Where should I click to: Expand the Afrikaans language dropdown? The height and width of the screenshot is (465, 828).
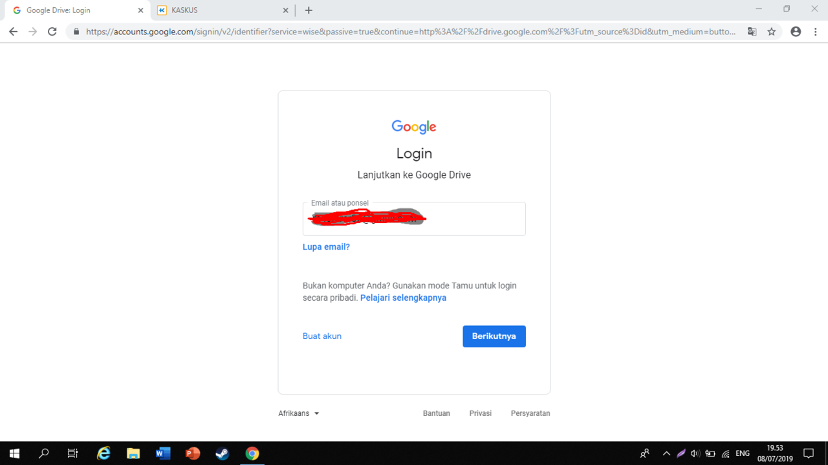tap(299, 413)
